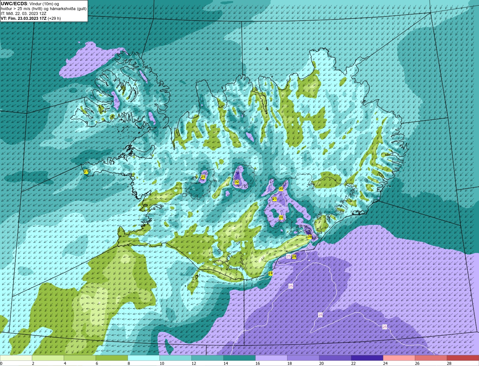Click the 24–26 m/s light pink legend swatch
The image size is (479, 366).
[x=399, y=358]
